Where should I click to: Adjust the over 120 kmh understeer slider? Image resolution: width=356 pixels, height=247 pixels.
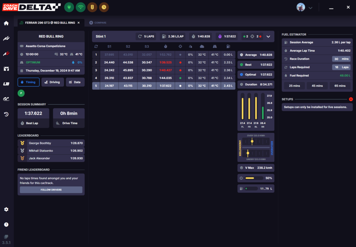252,141
